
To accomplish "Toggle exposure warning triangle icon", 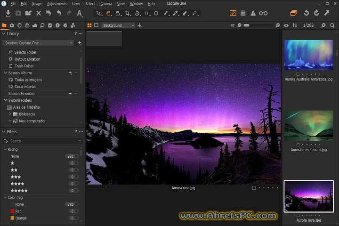I will [x=253, y=13].
